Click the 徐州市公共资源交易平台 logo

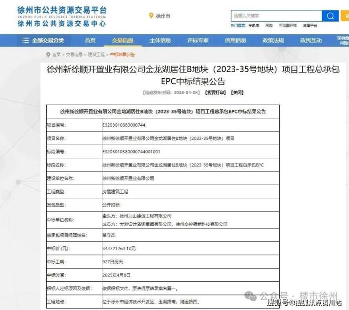click(62, 16)
